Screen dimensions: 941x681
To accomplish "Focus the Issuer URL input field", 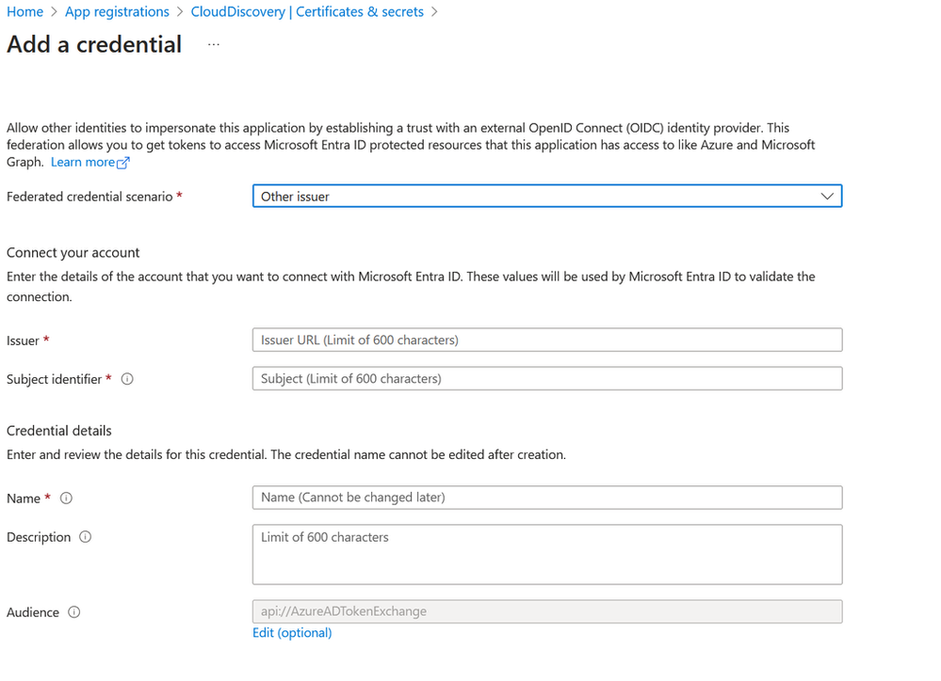I will pos(546,340).
